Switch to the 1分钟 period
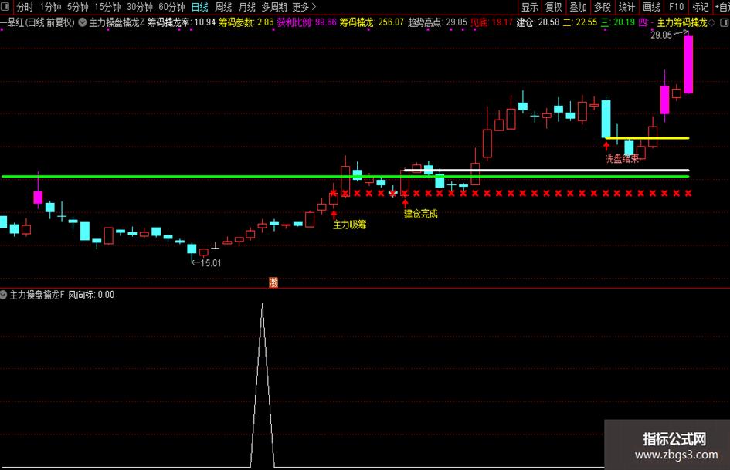730x470 pixels. coord(50,7)
